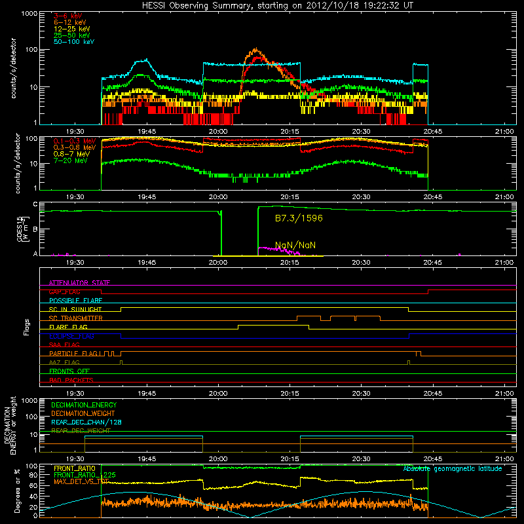Click the POSSIBLE_FLARE flag label
Viewport: 524px width, 524px height.
pos(75,301)
